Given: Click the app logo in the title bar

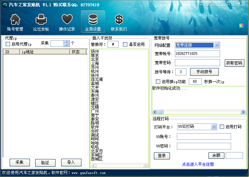Looking at the screenshot, I should click(5, 5).
